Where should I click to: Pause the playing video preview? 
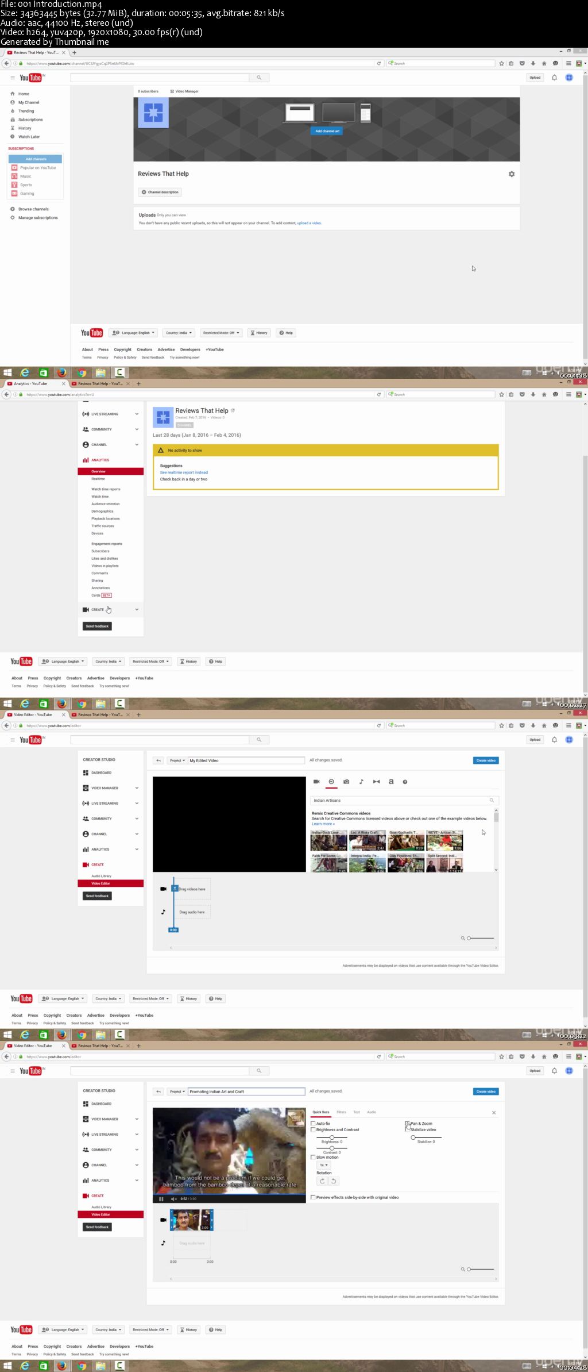pyautogui.click(x=161, y=1199)
